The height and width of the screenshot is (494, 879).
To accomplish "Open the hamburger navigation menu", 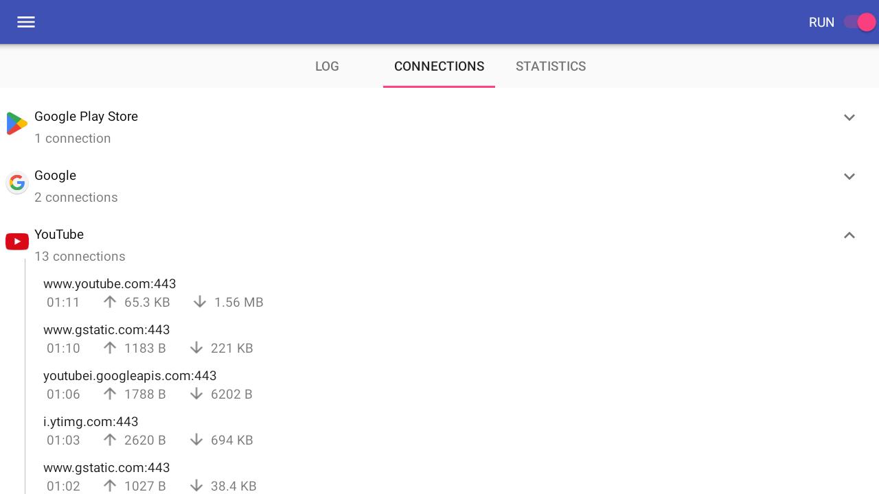I will 26,22.
